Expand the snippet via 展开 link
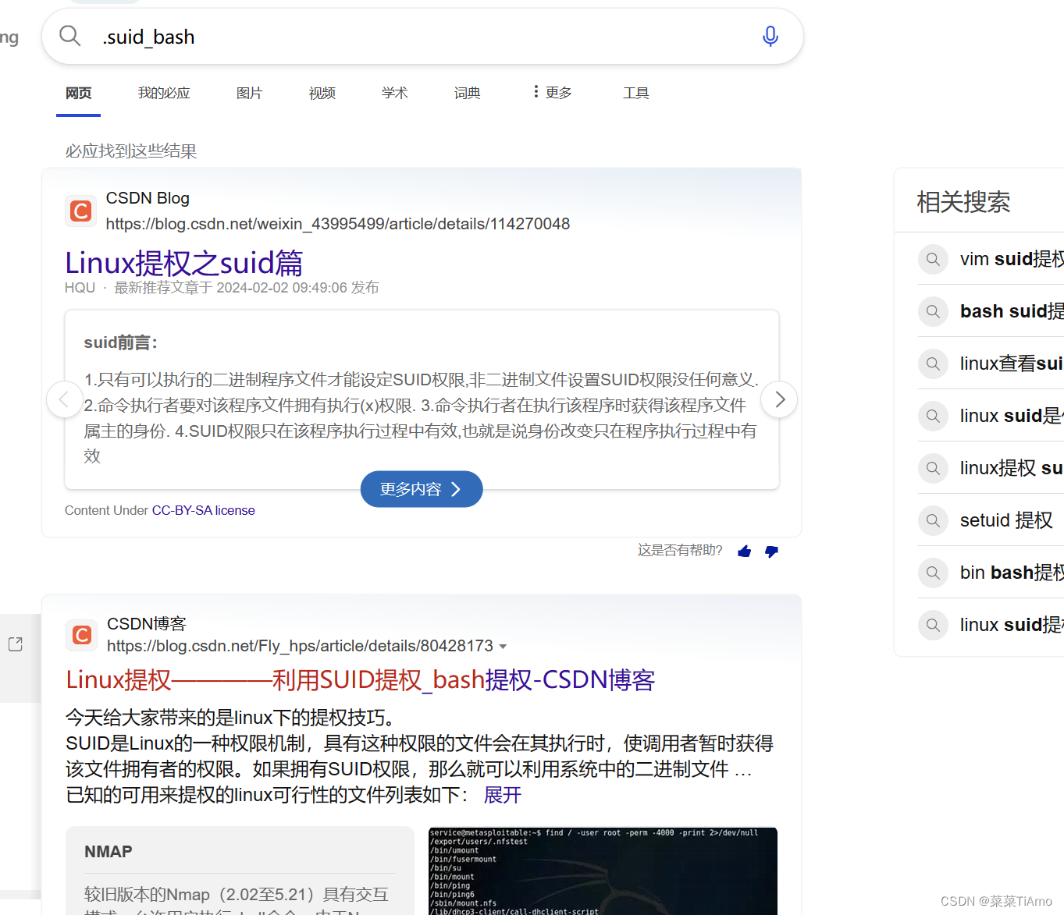The width and height of the screenshot is (1064, 915). point(503,795)
